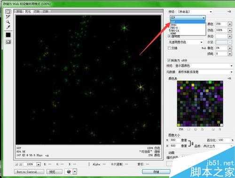Image resolution: width=235 pixels, height=178 pixels.
Task: Click the zoom out minus button
Action: click(x=16, y=164)
